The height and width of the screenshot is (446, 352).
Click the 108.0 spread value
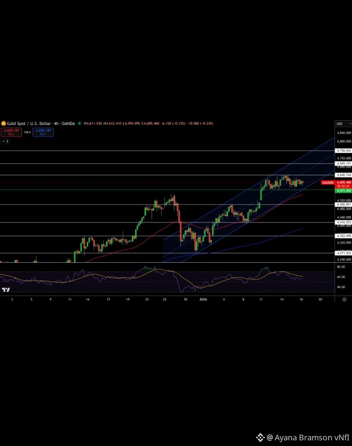point(27,132)
